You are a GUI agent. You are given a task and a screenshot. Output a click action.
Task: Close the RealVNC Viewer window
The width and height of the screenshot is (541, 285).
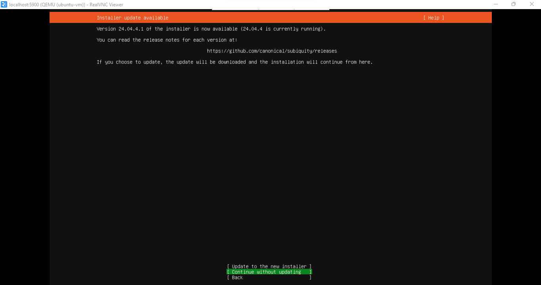(532, 4)
